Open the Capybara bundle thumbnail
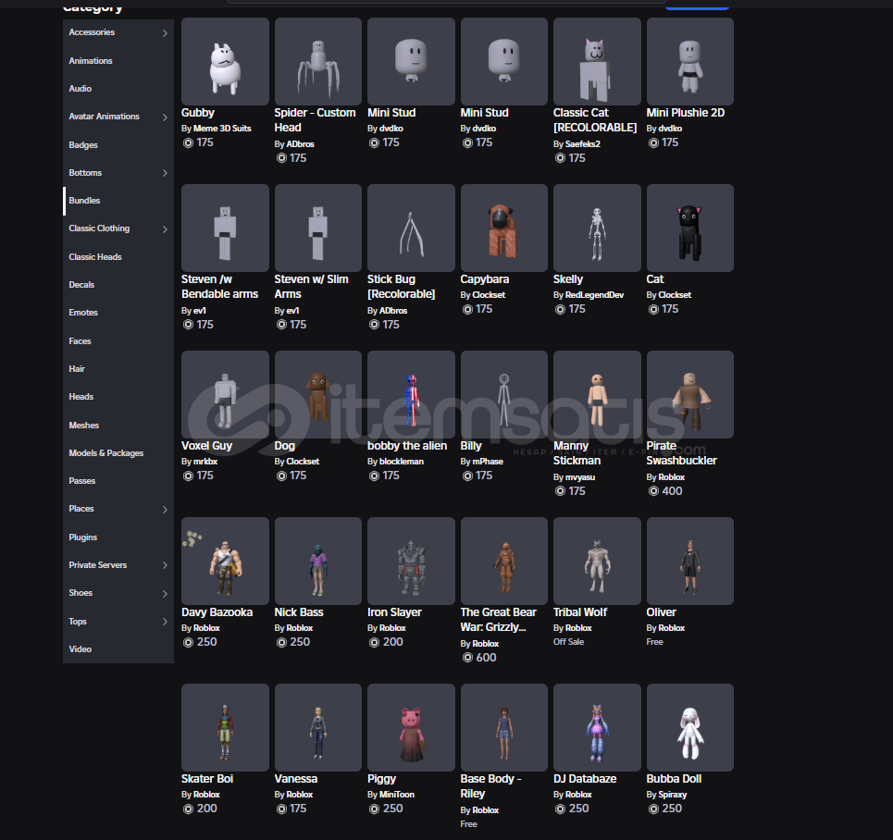The height and width of the screenshot is (840, 893). [x=504, y=228]
